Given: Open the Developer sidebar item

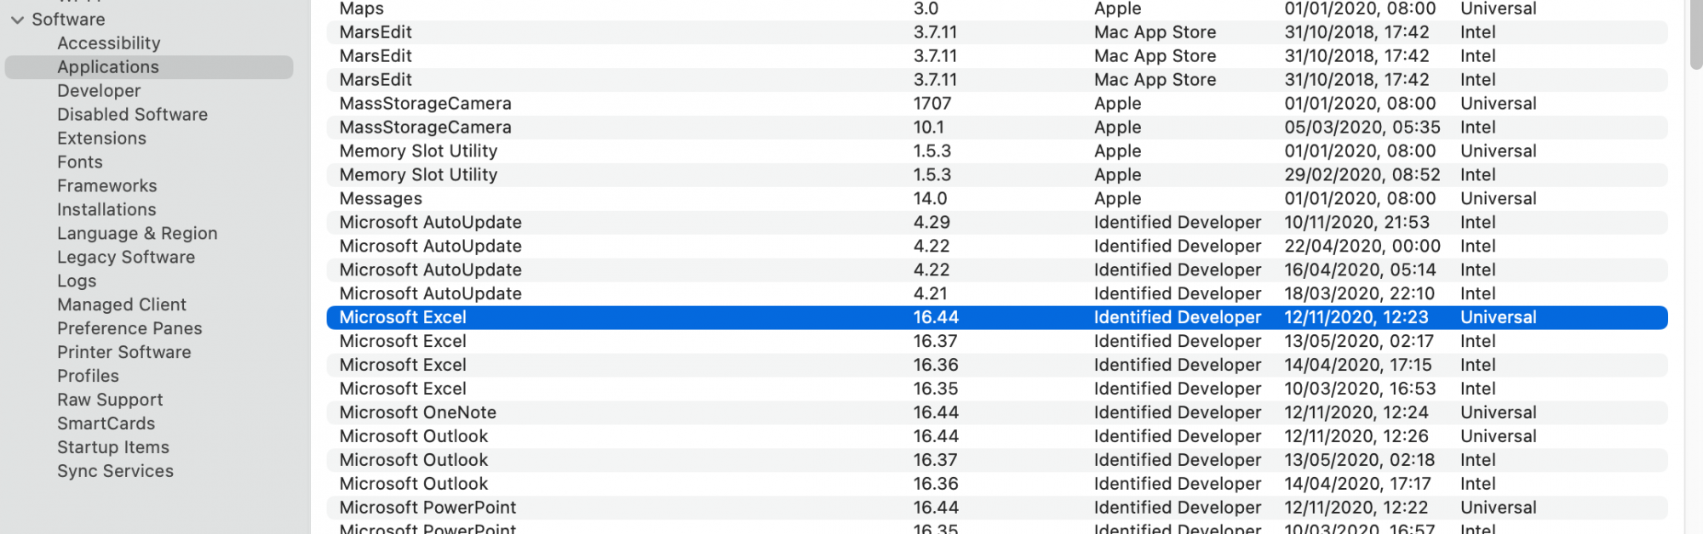Looking at the screenshot, I should pyautogui.click(x=99, y=91).
